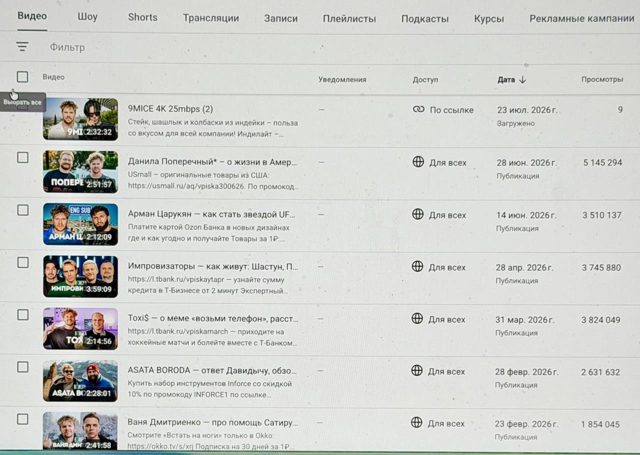The image size is (640, 455).
Task: Open the Плейлисты tab
Action: [349, 19]
